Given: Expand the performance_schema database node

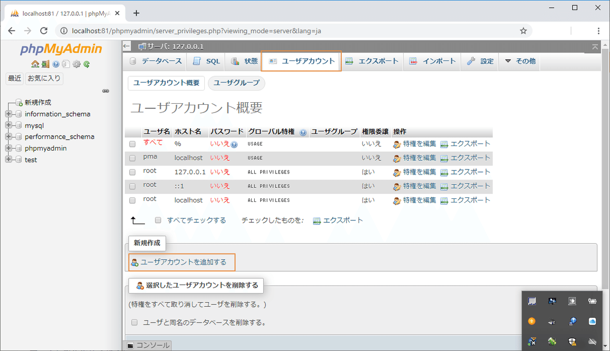Looking at the screenshot, I should (x=9, y=137).
